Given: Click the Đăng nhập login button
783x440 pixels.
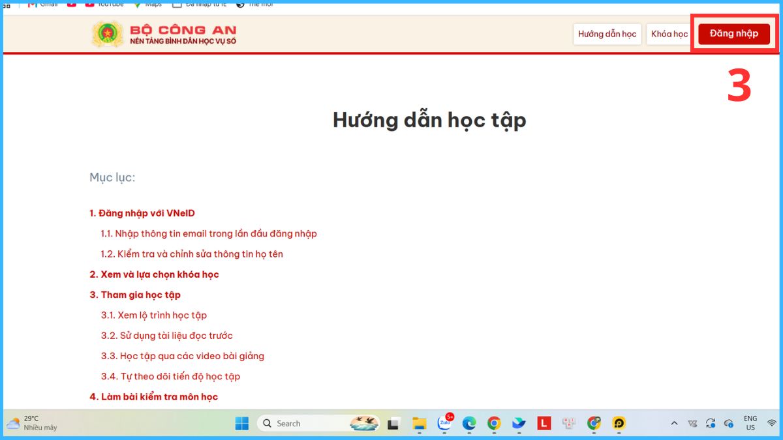Looking at the screenshot, I should coord(734,34).
